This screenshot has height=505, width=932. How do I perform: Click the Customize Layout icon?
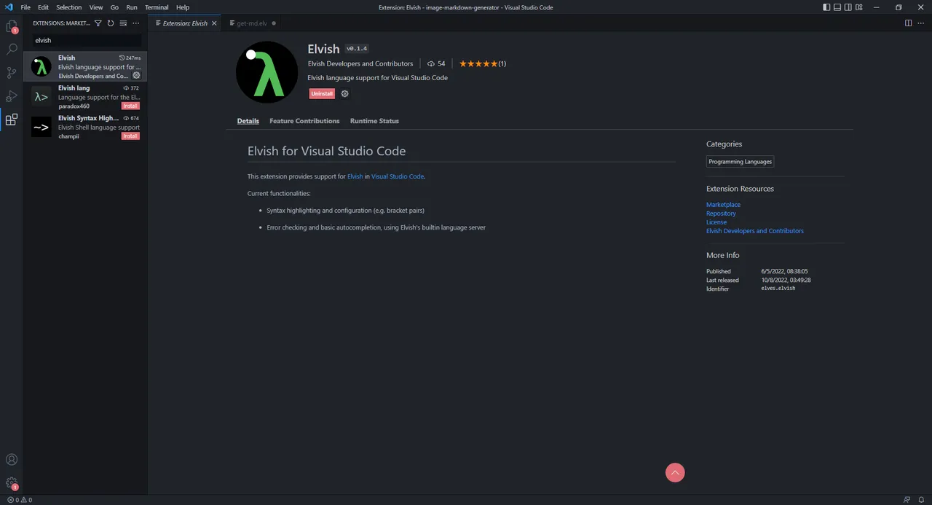[x=861, y=7]
